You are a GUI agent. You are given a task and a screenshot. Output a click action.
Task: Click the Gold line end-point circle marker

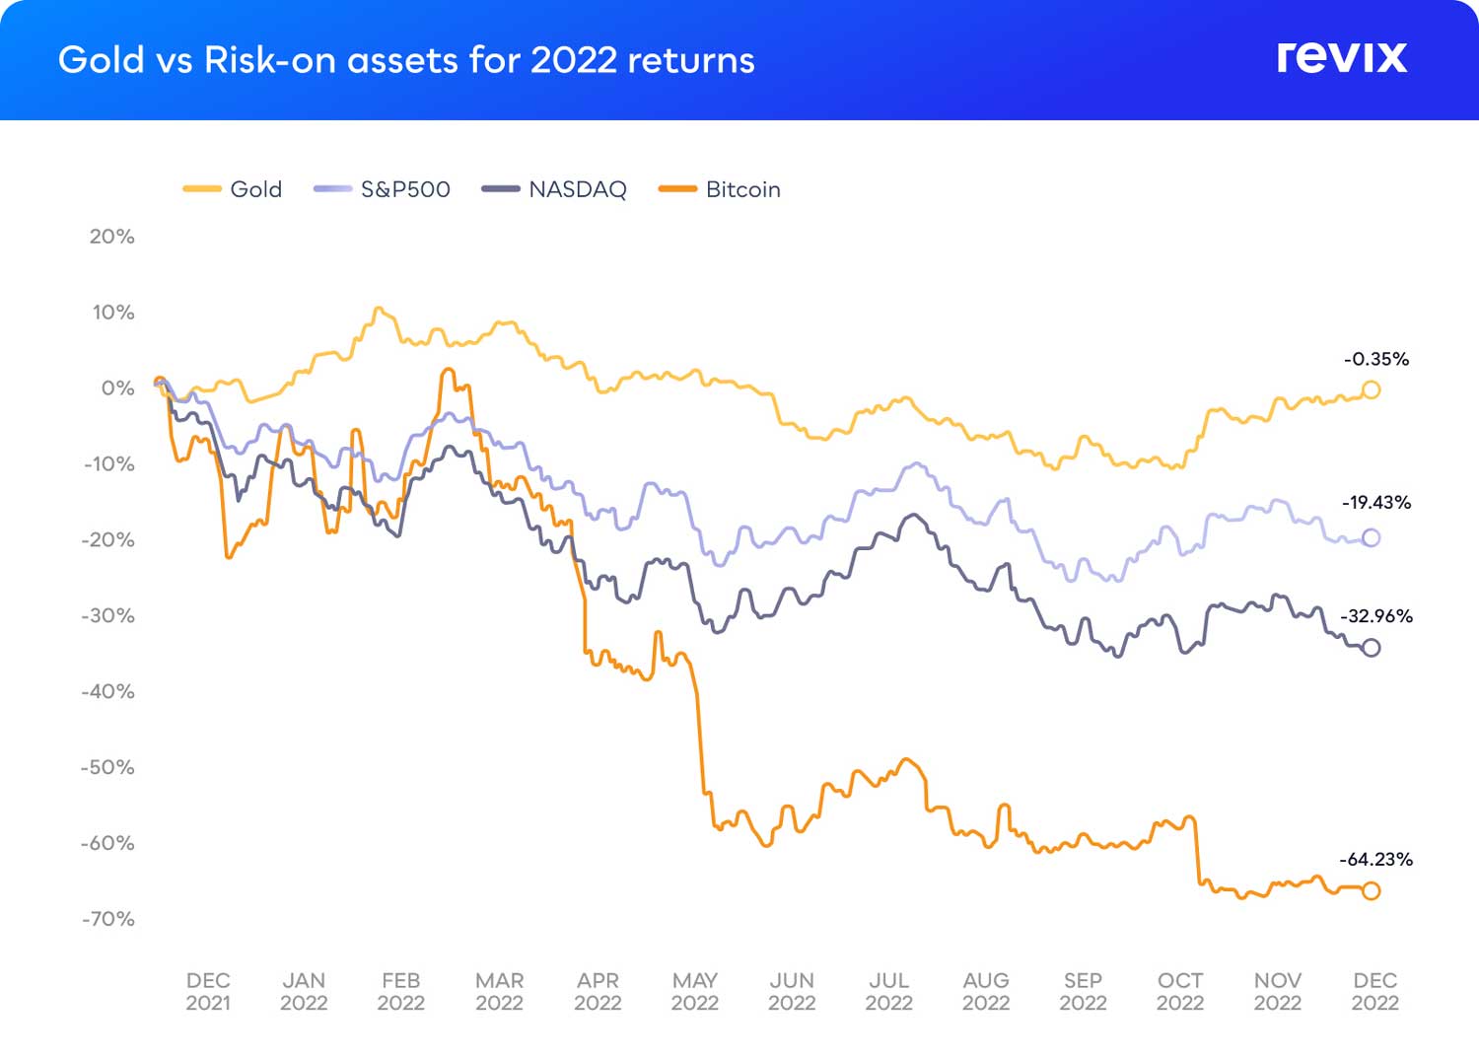coord(1371,389)
